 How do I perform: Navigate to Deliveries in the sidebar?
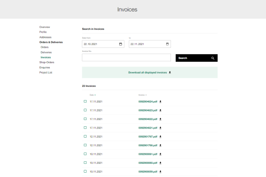(x=46, y=52)
